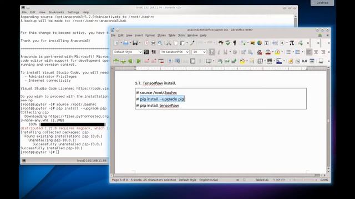This screenshot has width=355, height=199.
Task: Click the Numbering list icon
Action: click(x=298, y=52)
